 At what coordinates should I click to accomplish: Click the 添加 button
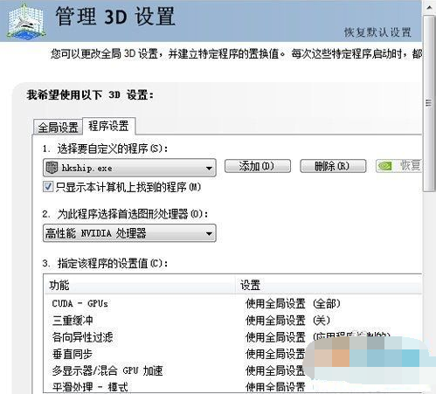[x=258, y=166]
